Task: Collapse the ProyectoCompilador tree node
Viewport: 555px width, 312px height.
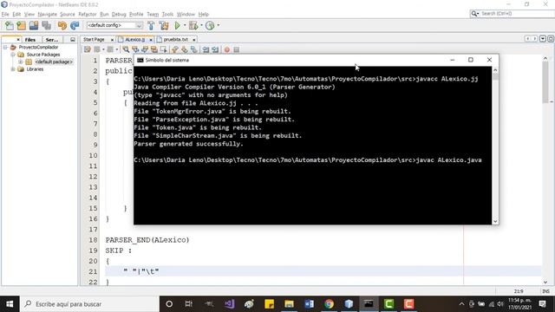Action: point(5,47)
